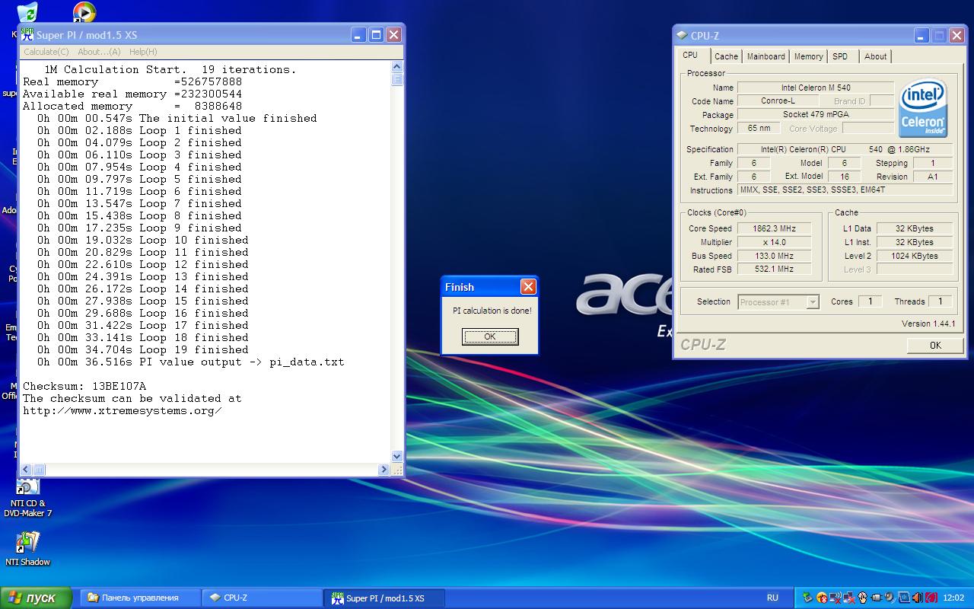Switch to the About tab in CPU-Z
The height and width of the screenshot is (609, 974).
pyautogui.click(x=875, y=56)
